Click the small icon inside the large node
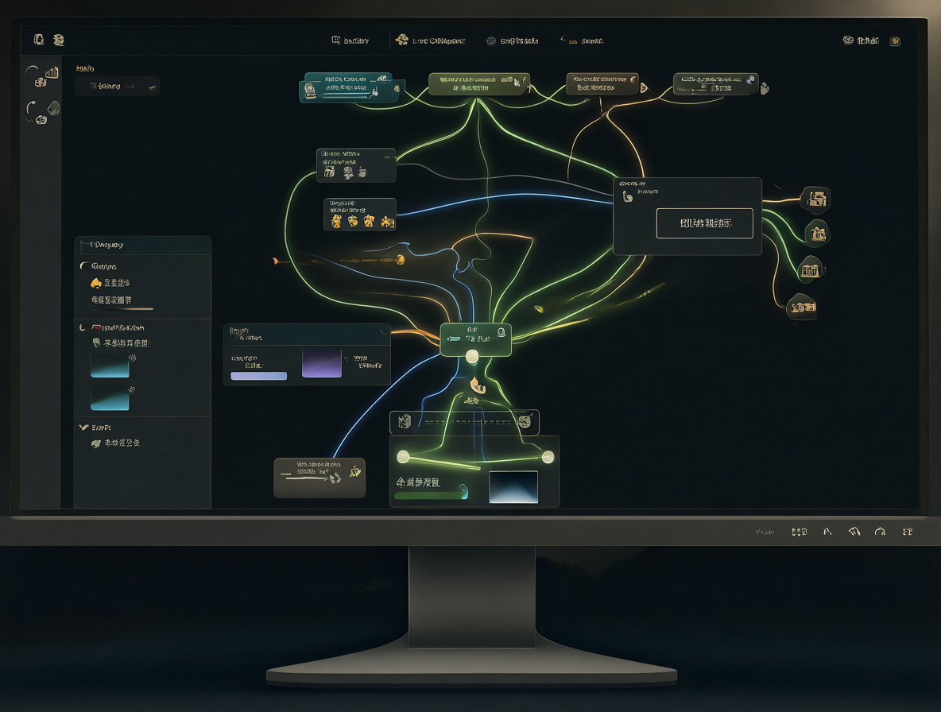The height and width of the screenshot is (712, 941). pos(628,195)
